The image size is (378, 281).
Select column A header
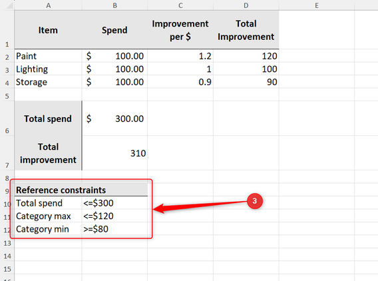point(48,5)
